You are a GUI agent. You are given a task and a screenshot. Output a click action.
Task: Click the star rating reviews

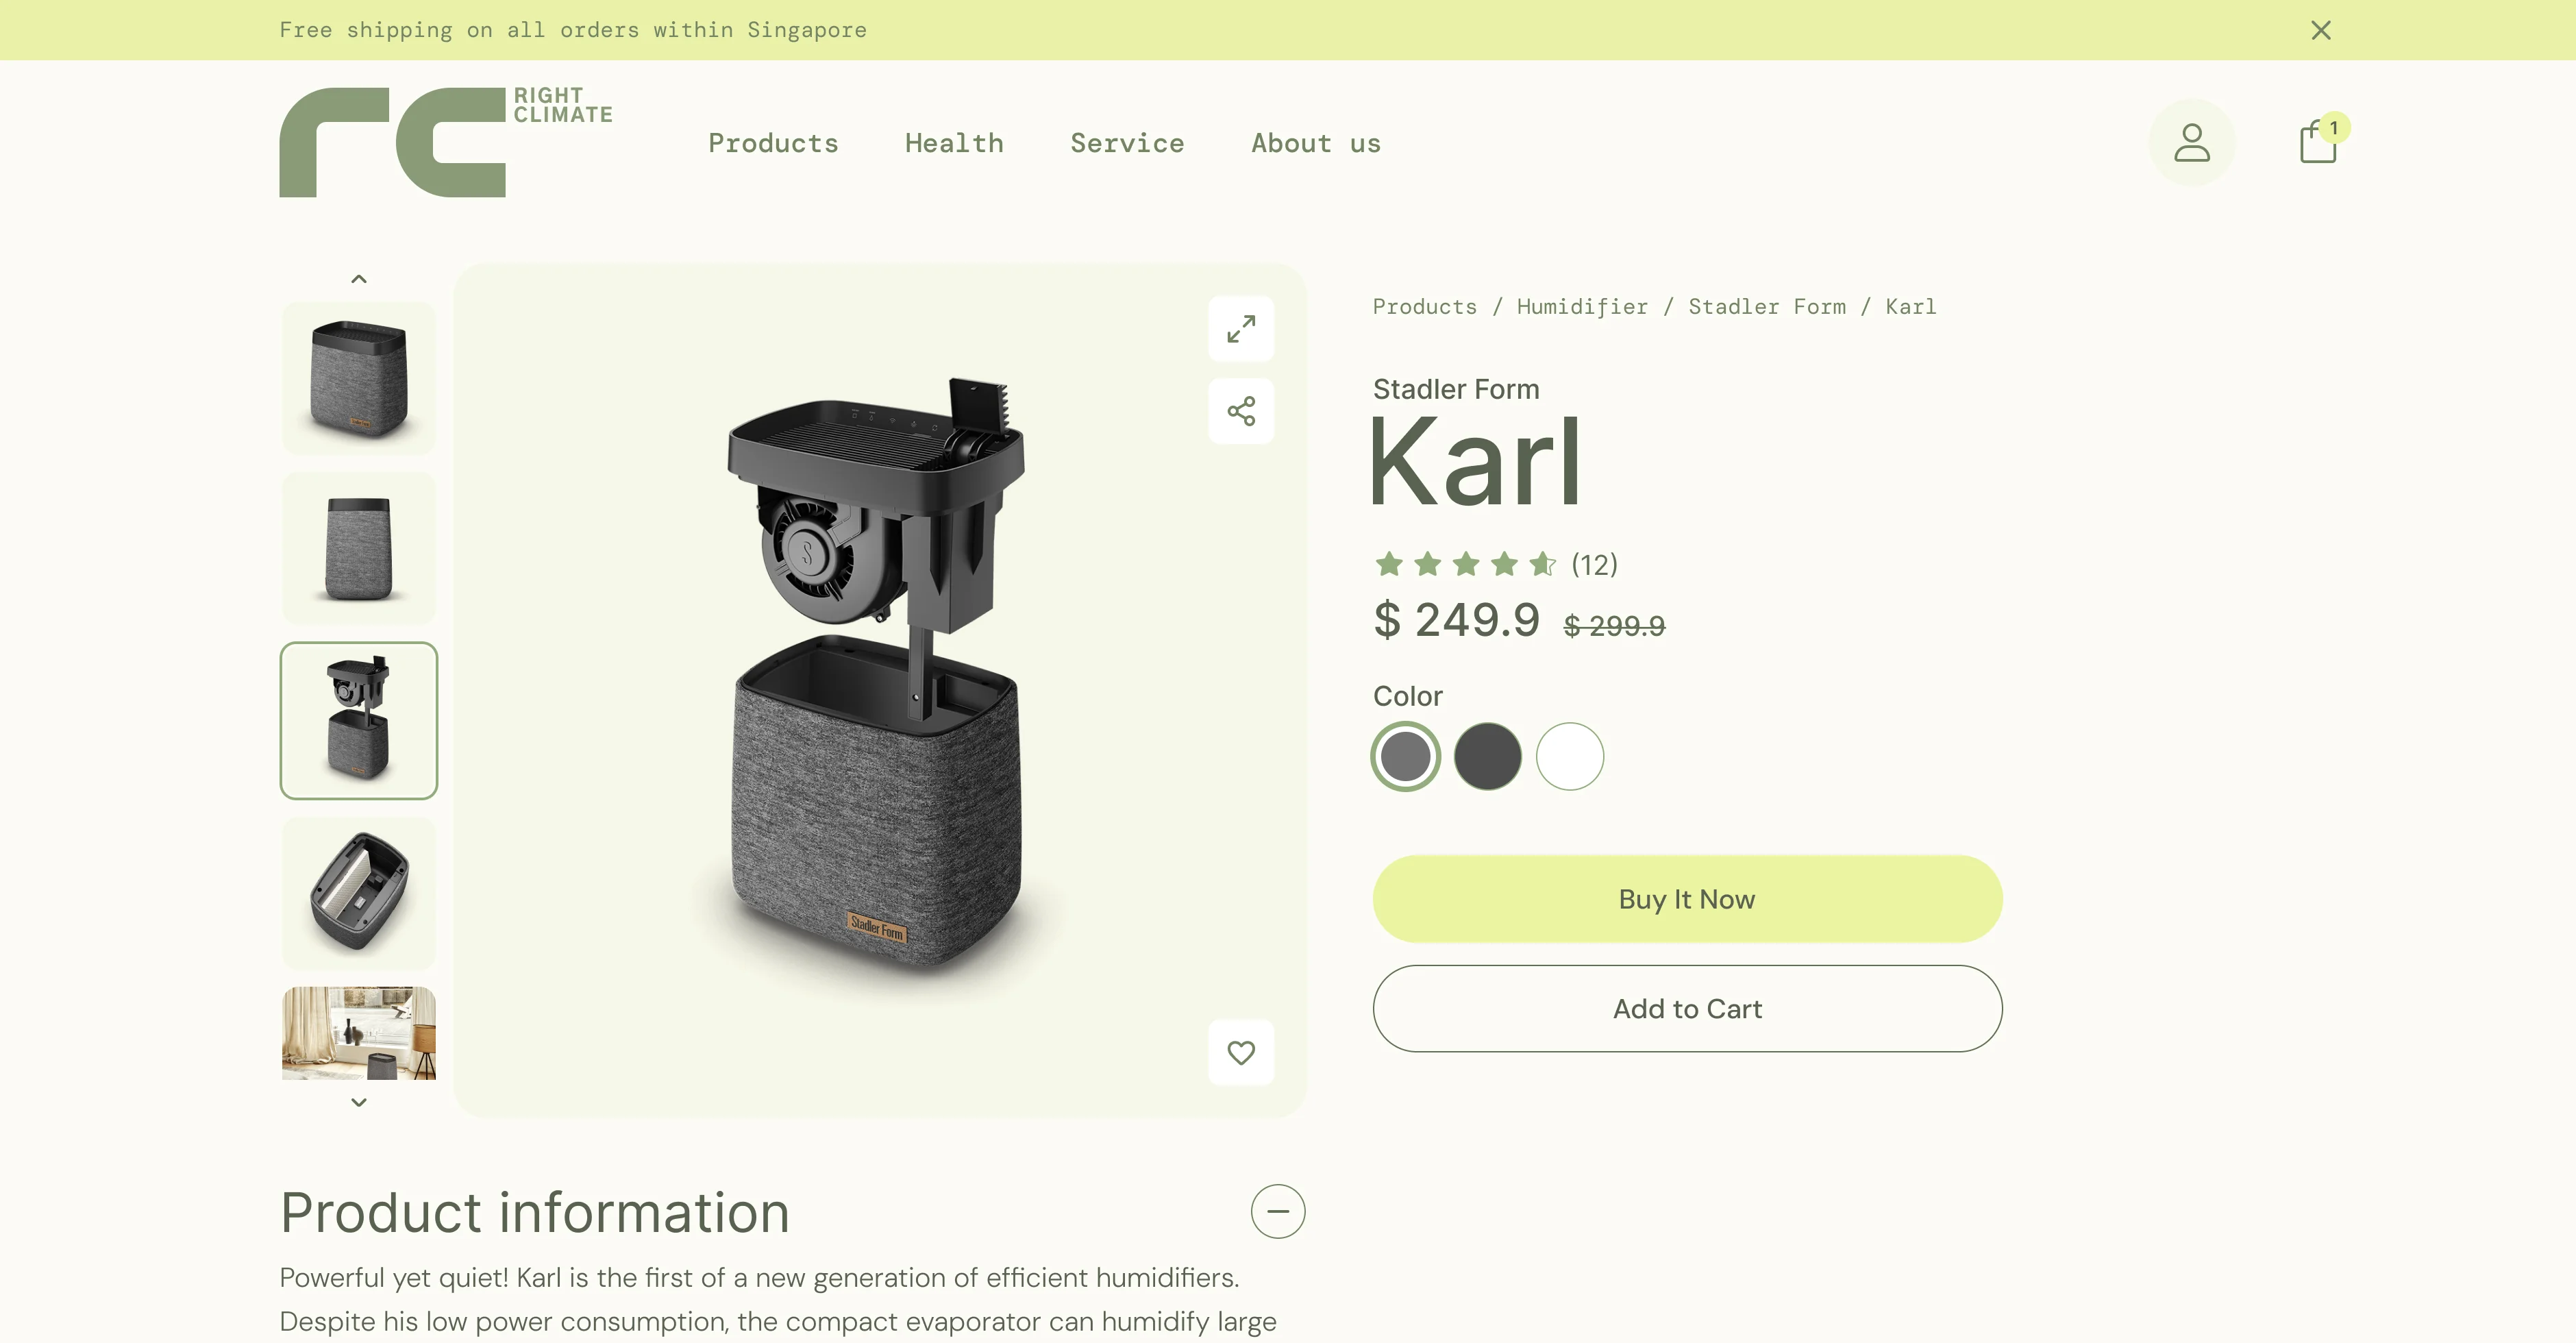pos(1495,564)
